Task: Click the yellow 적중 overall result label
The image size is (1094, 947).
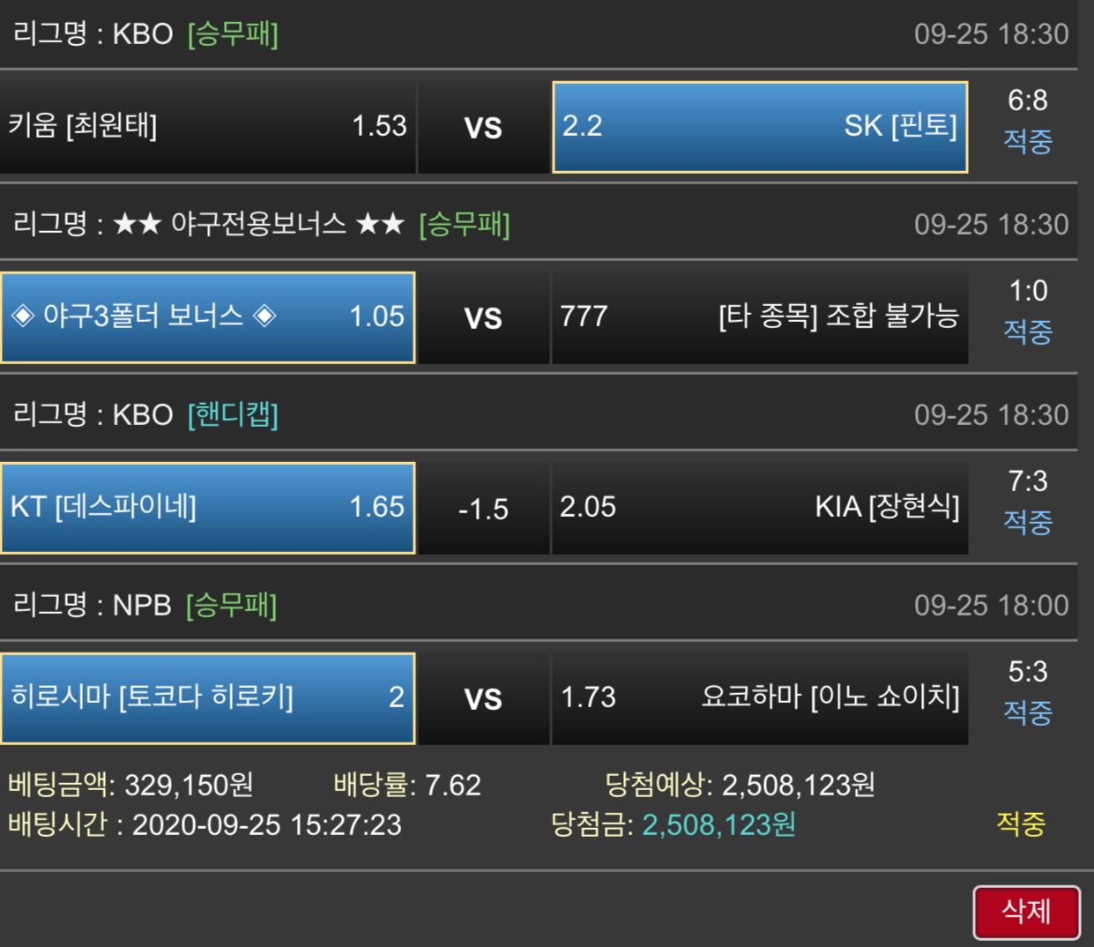Action: click(1021, 824)
